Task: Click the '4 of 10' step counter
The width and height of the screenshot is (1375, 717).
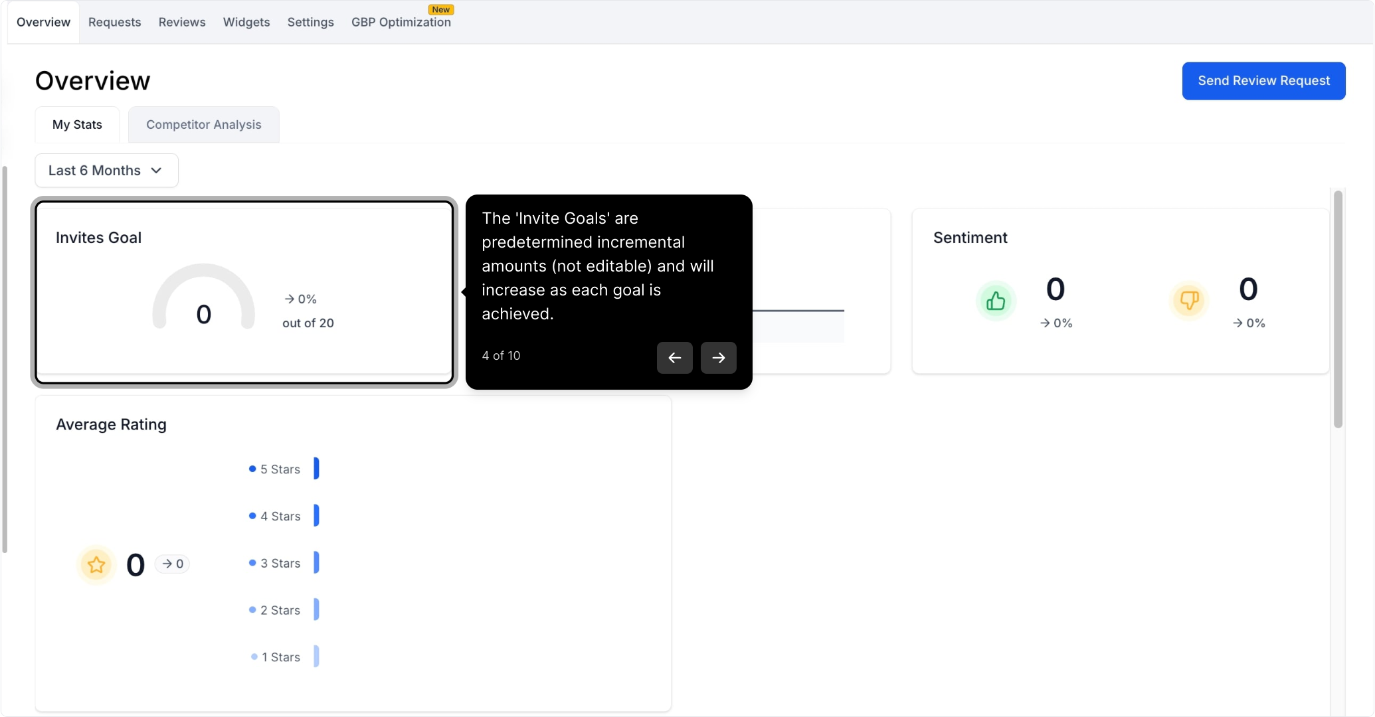Action: point(501,356)
